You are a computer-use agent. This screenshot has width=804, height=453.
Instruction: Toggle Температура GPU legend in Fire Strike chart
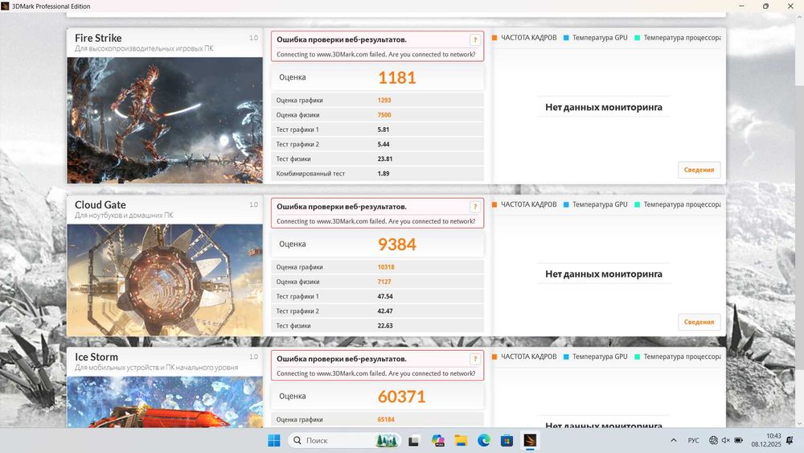595,38
